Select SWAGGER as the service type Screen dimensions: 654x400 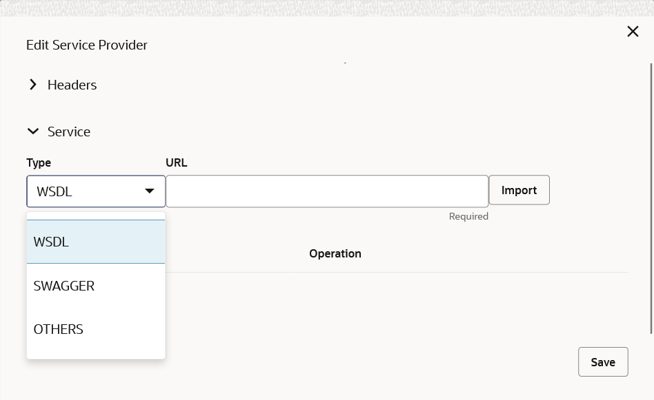point(64,286)
